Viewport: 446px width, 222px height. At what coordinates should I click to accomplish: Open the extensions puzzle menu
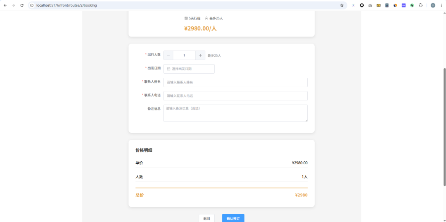click(420, 5)
